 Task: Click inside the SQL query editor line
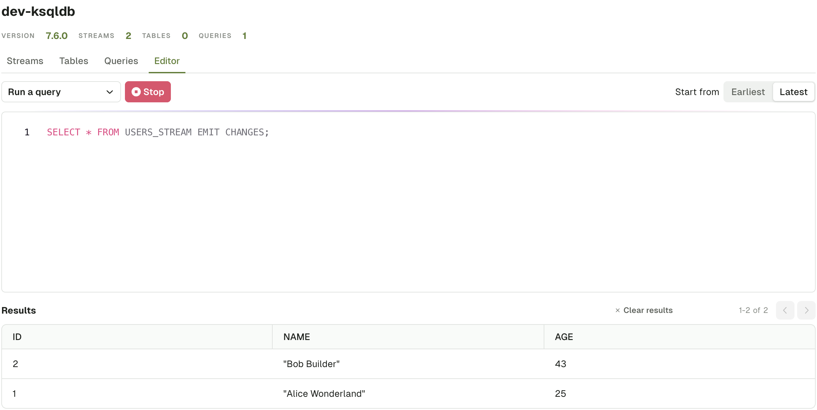click(158, 132)
